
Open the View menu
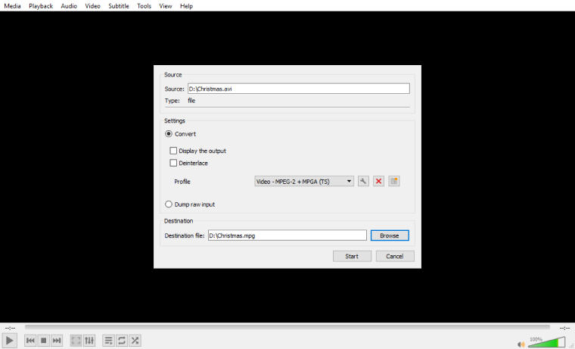[166, 6]
